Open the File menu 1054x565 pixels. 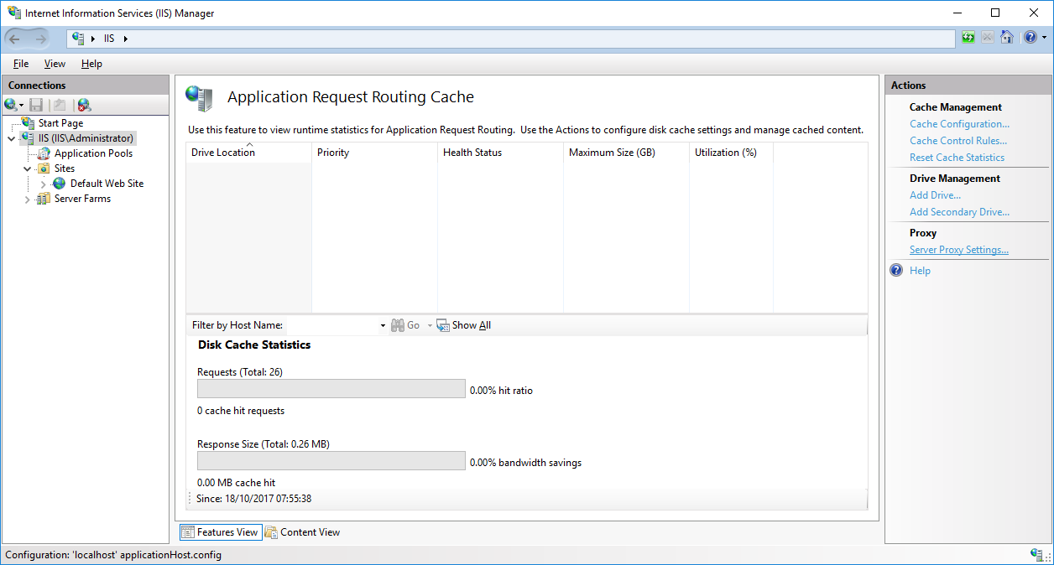point(21,64)
